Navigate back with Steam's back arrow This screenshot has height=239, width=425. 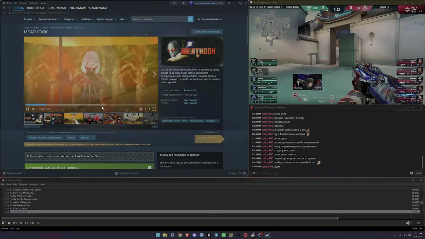click(x=4, y=8)
